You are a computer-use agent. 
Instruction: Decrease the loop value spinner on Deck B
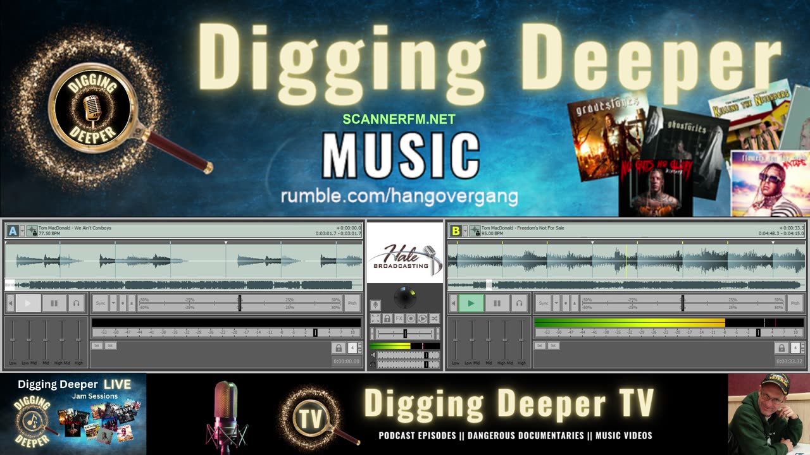(x=803, y=351)
